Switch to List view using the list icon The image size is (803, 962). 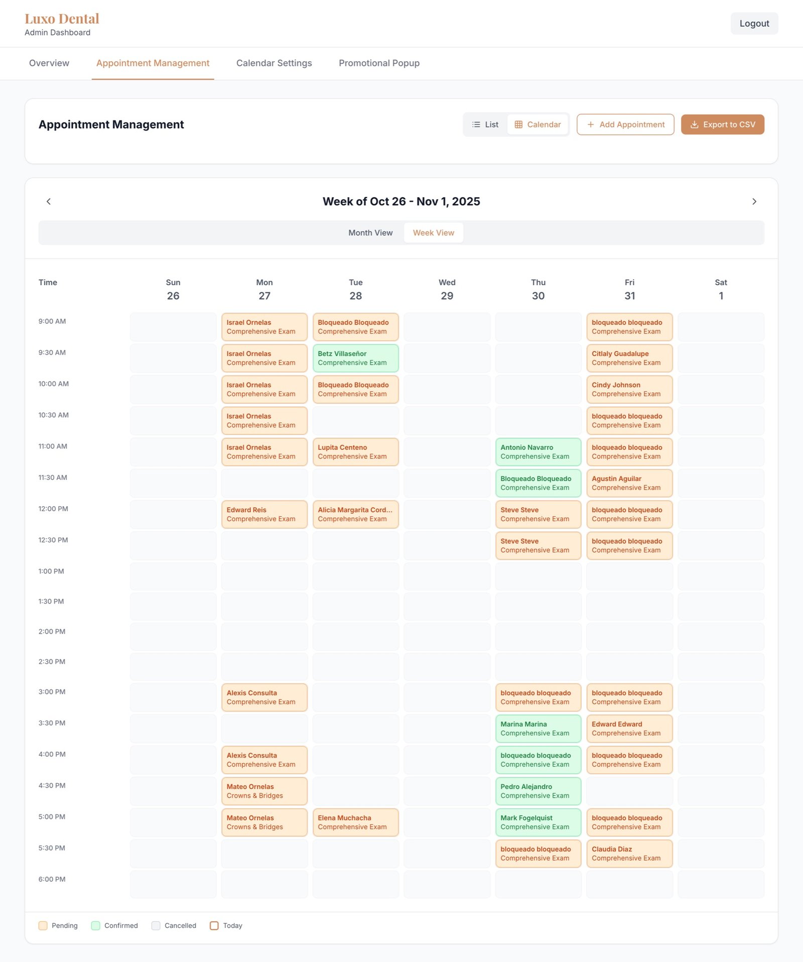coord(484,124)
